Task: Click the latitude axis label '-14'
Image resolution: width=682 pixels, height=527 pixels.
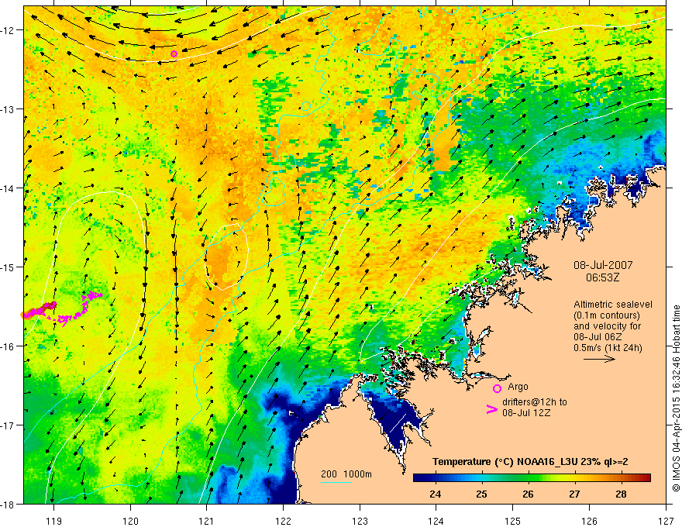Action: pyautogui.click(x=8, y=188)
